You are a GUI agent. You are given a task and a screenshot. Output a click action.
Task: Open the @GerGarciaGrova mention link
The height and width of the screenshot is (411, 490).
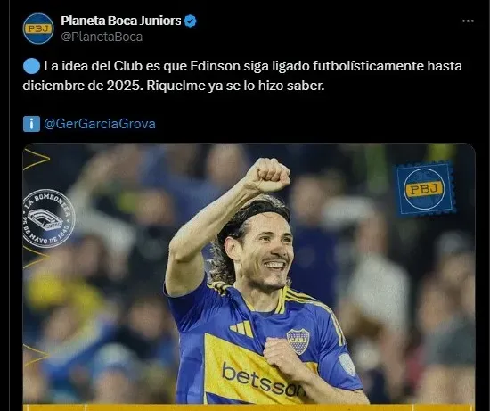click(x=100, y=124)
